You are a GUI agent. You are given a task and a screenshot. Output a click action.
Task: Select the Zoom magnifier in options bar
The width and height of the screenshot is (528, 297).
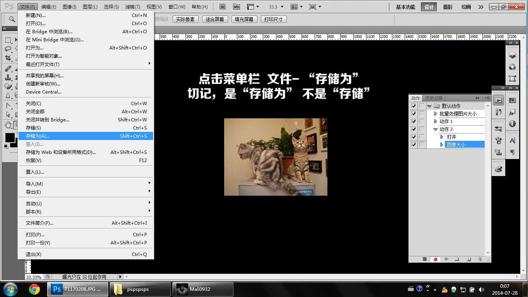(12, 19)
